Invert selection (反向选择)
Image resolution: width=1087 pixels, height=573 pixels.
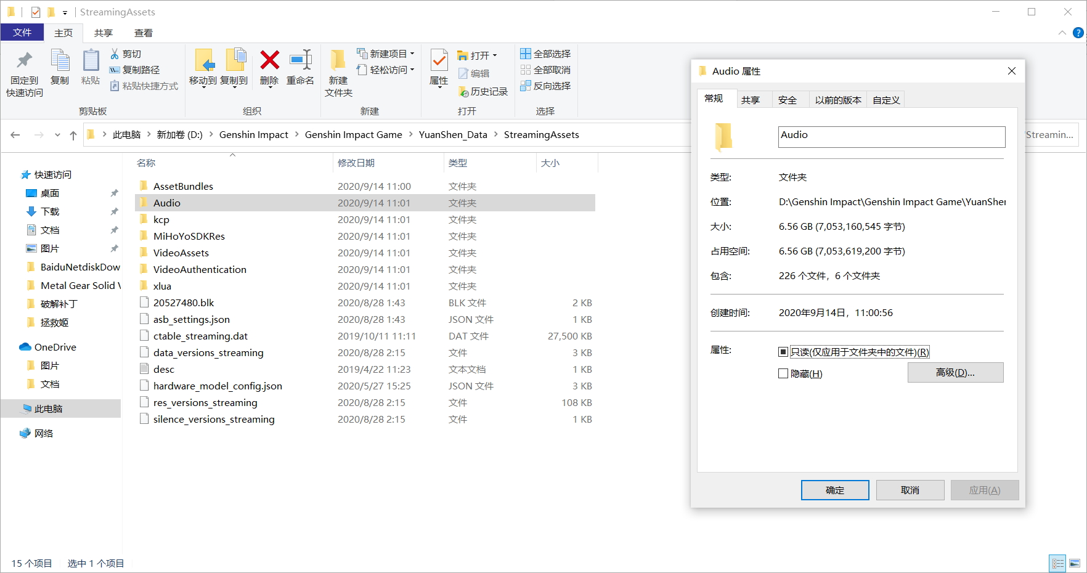tap(545, 86)
